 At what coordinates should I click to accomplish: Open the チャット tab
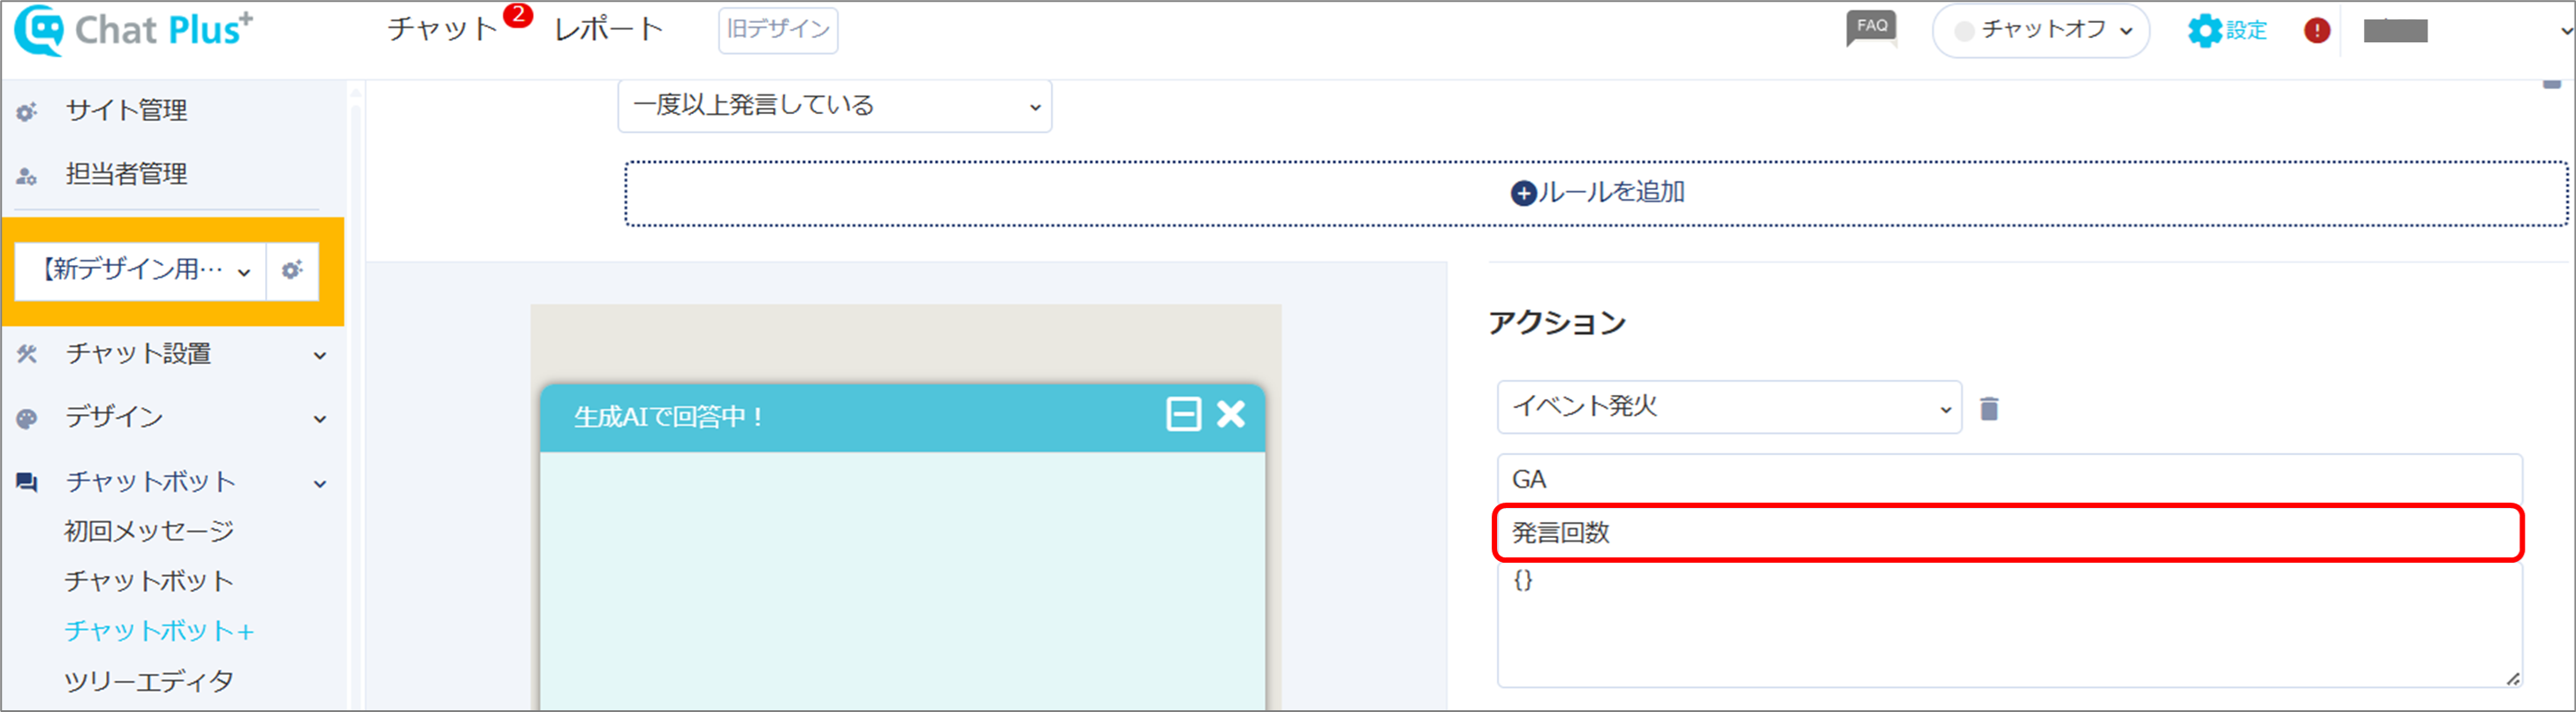(442, 29)
